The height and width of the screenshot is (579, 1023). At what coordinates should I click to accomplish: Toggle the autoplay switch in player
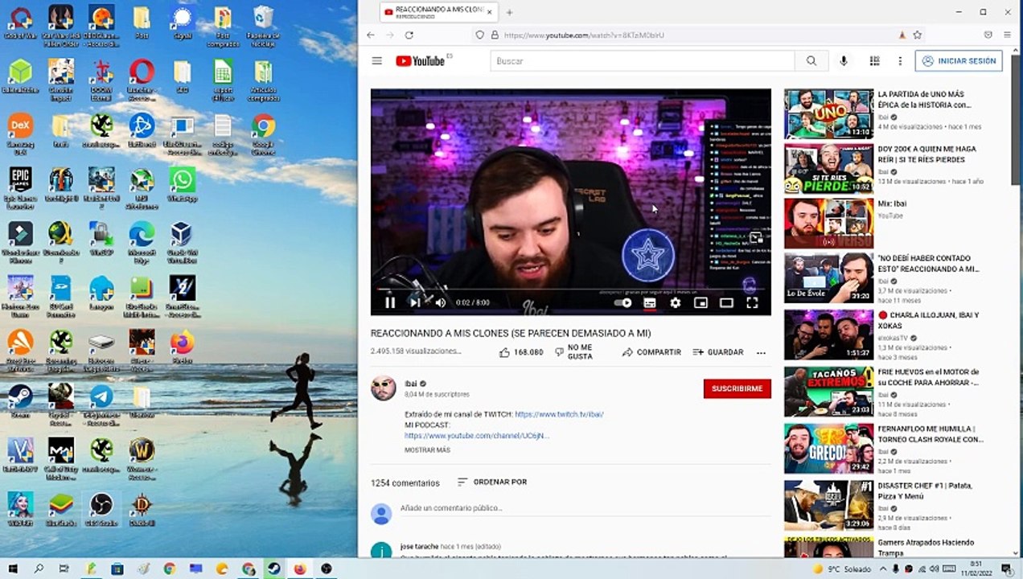point(623,303)
